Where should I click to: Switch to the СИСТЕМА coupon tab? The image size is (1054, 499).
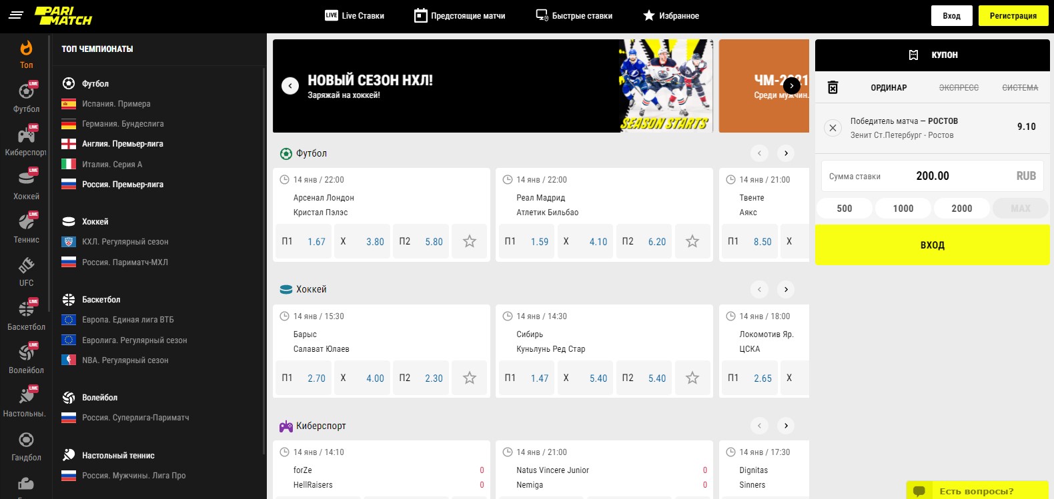tap(1020, 87)
